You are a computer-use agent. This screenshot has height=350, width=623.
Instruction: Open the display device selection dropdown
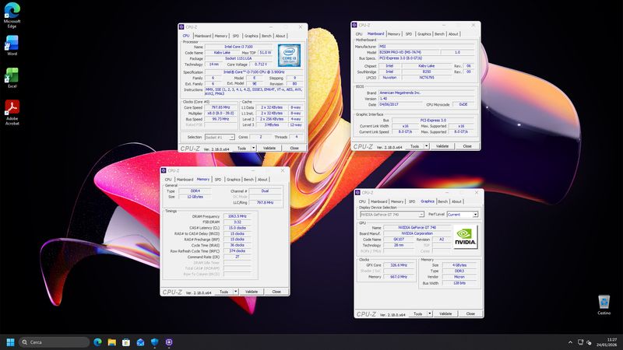pos(392,215)
